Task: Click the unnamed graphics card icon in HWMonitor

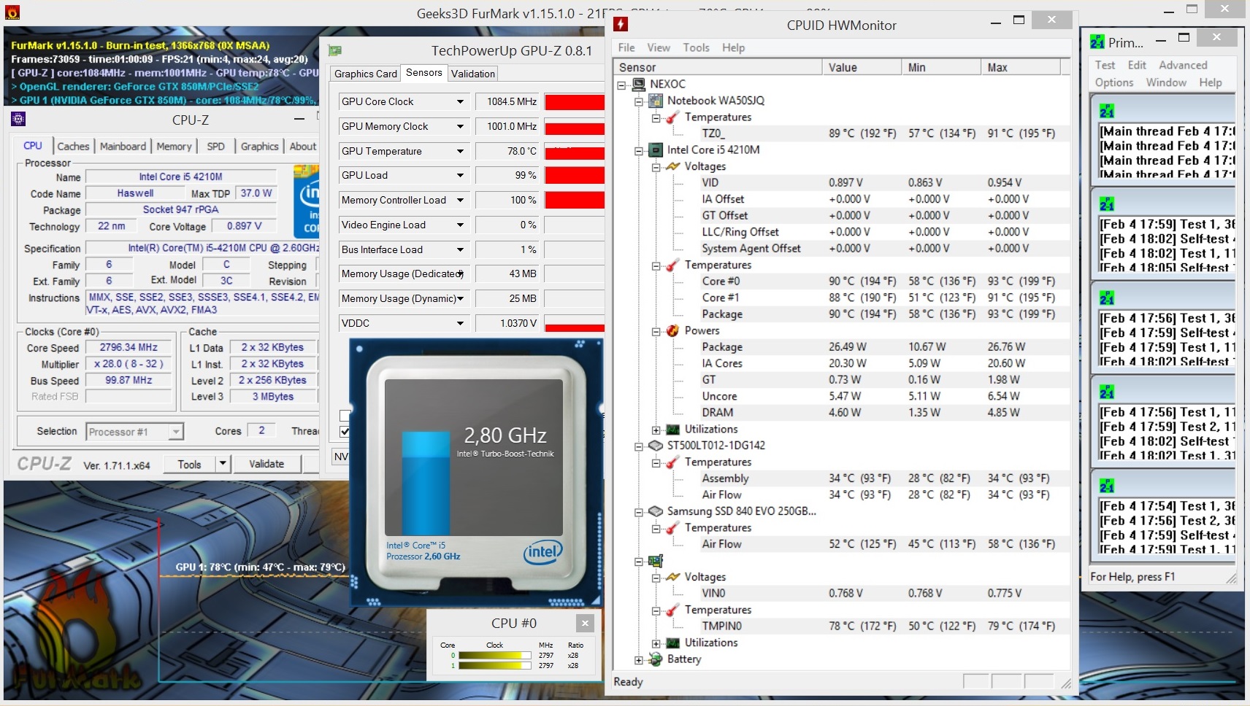Action: (x=656, y=560)
